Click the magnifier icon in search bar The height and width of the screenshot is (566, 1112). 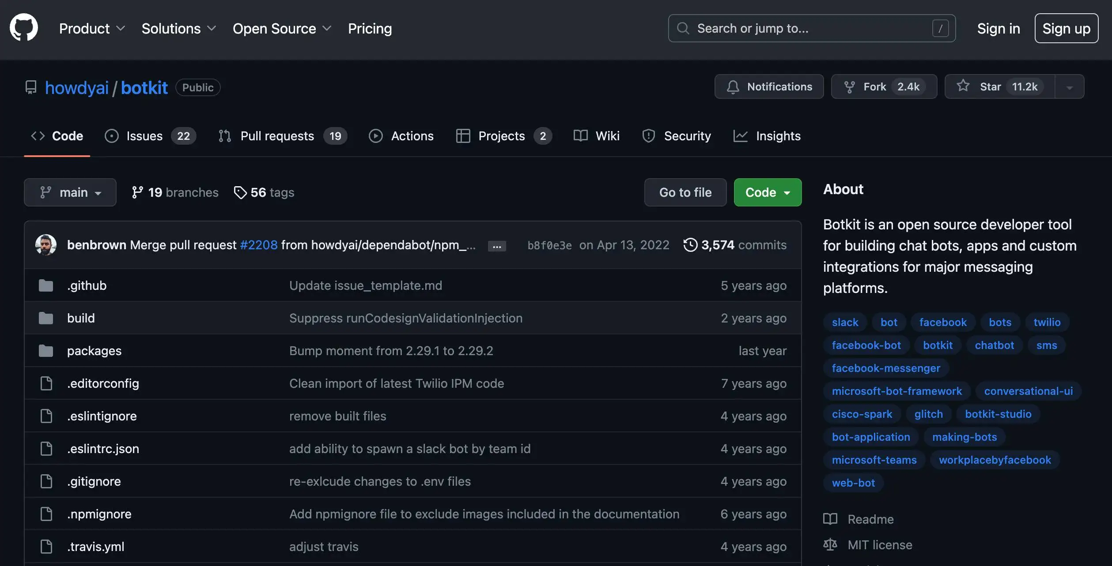tap(683, 28)
